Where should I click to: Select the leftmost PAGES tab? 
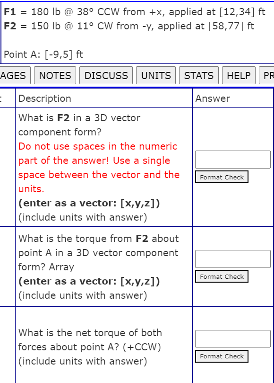14,75
